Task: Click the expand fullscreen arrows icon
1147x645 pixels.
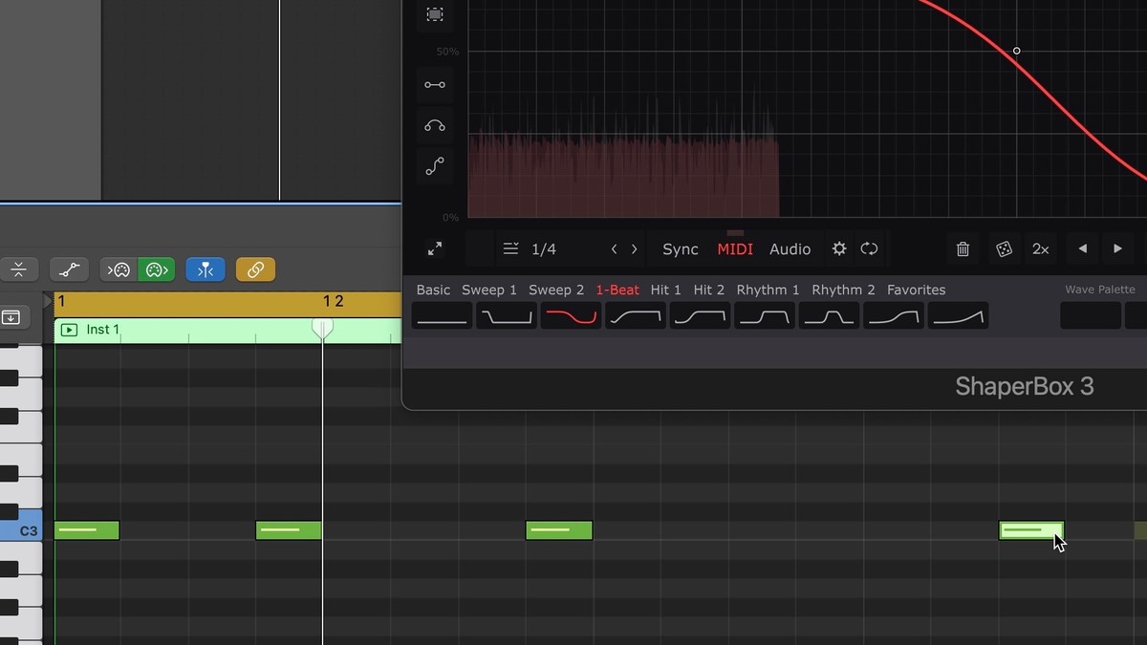Action: pyautogui.click(x=435, y=249)
